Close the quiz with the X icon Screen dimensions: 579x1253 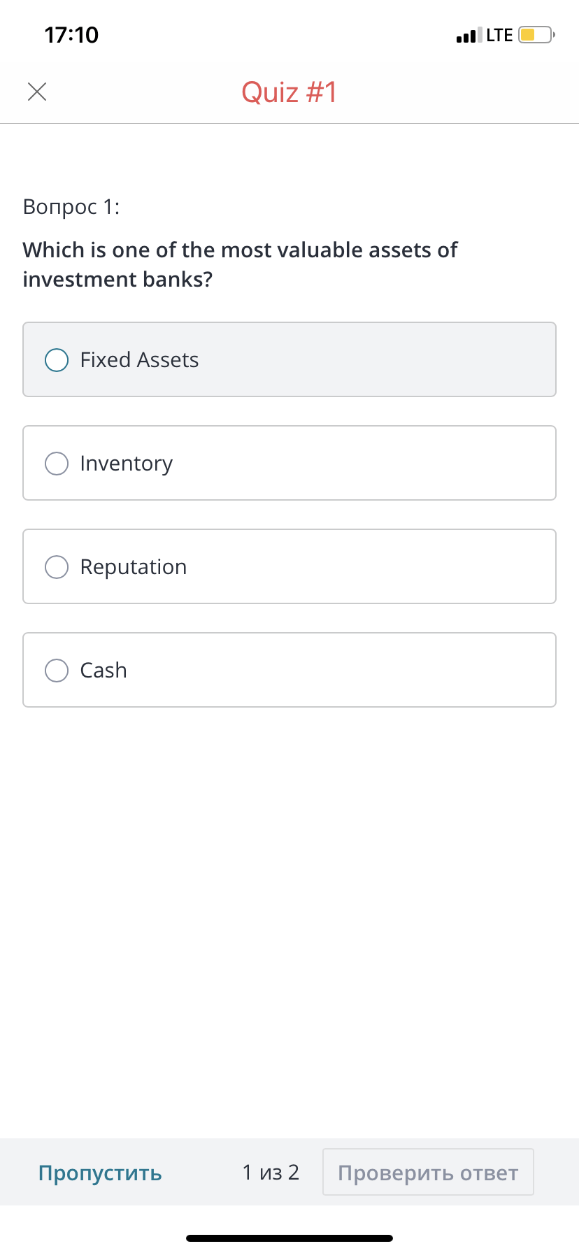(x=37, y=92)
